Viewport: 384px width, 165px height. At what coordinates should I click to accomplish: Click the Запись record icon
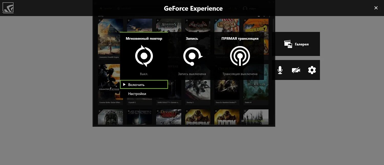coord(193,56)
